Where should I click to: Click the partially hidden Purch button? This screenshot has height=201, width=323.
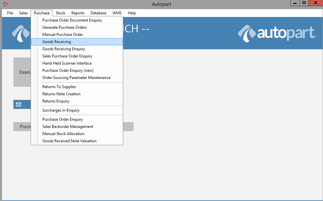22,127
